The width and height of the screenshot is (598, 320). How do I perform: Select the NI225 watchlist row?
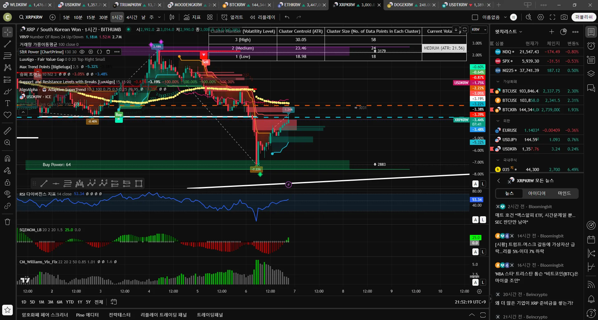pos(537,70)
